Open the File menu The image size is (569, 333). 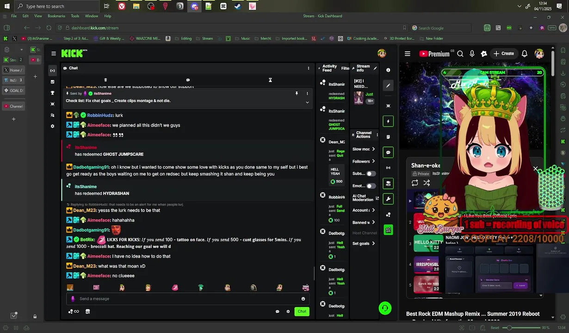click(x=14, y=16)
